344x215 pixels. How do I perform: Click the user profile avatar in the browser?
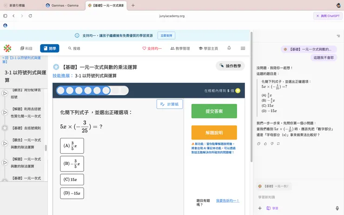click(338, 5)
